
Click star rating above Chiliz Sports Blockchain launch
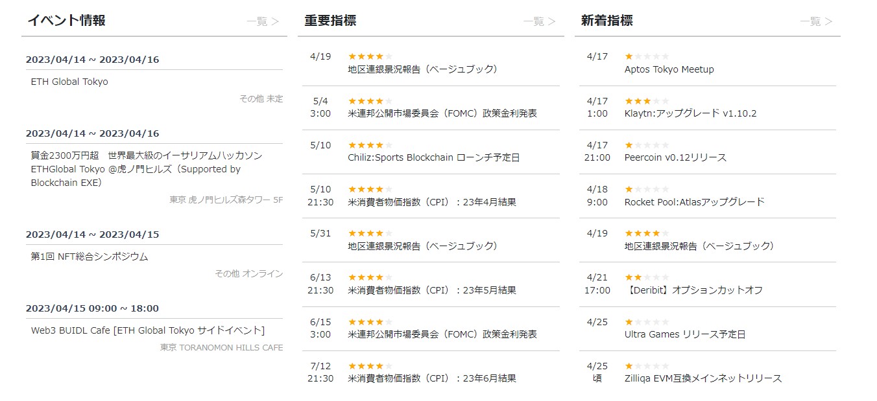tap(370, 145)
